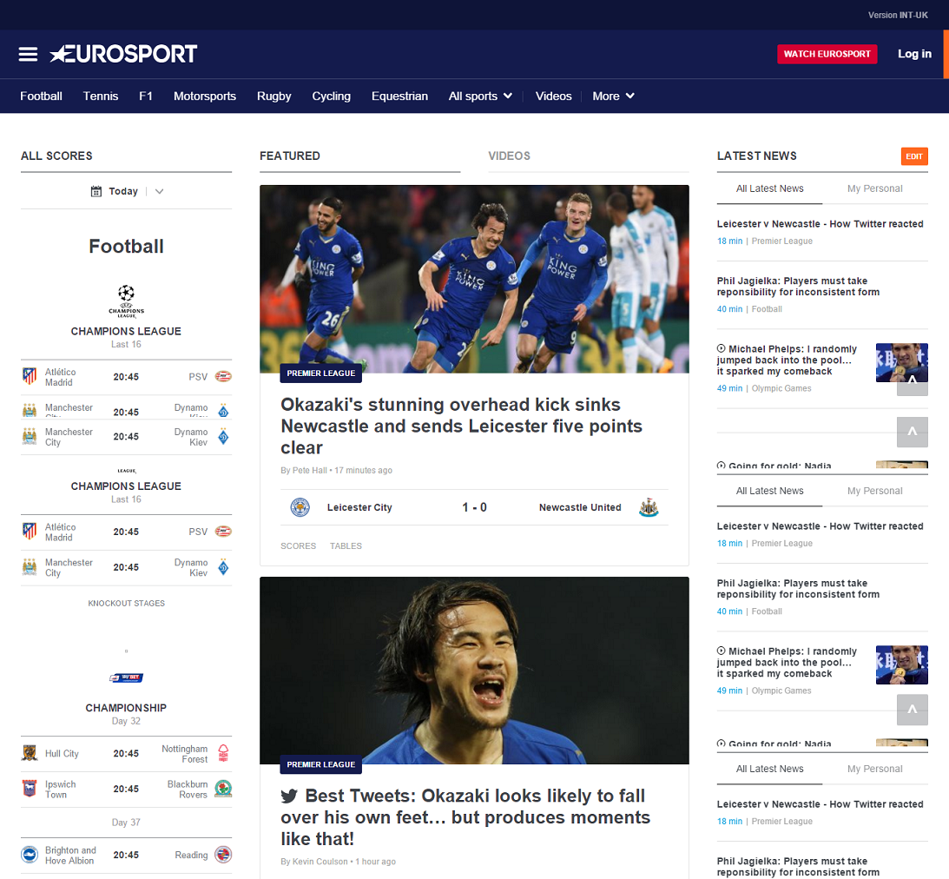Click the Brighton and Hove Albion crest

(30, 855)
